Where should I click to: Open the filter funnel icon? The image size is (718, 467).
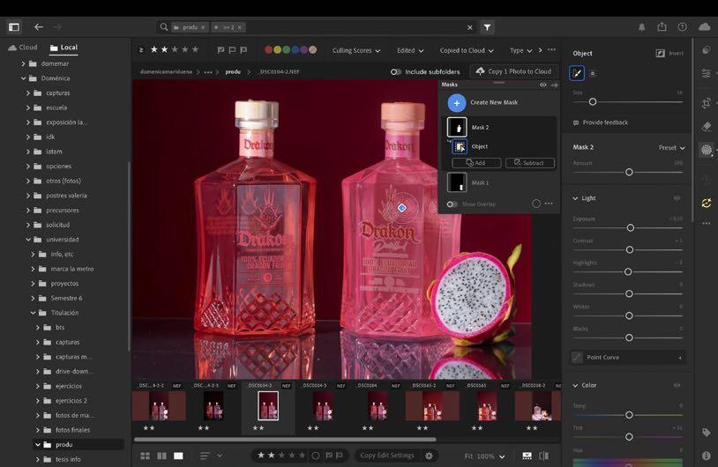(x=487, y=27)
